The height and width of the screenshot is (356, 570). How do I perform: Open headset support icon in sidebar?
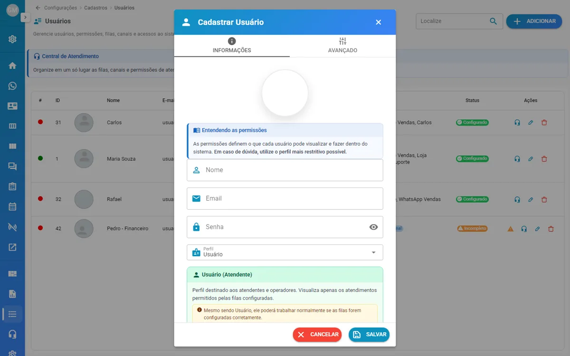(x=12, y=334)
